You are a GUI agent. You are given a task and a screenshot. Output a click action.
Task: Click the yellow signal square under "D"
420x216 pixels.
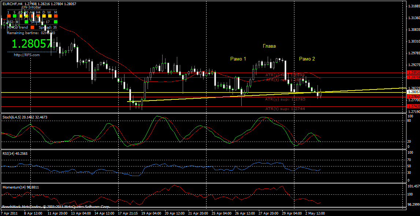(x=44, y=16)
